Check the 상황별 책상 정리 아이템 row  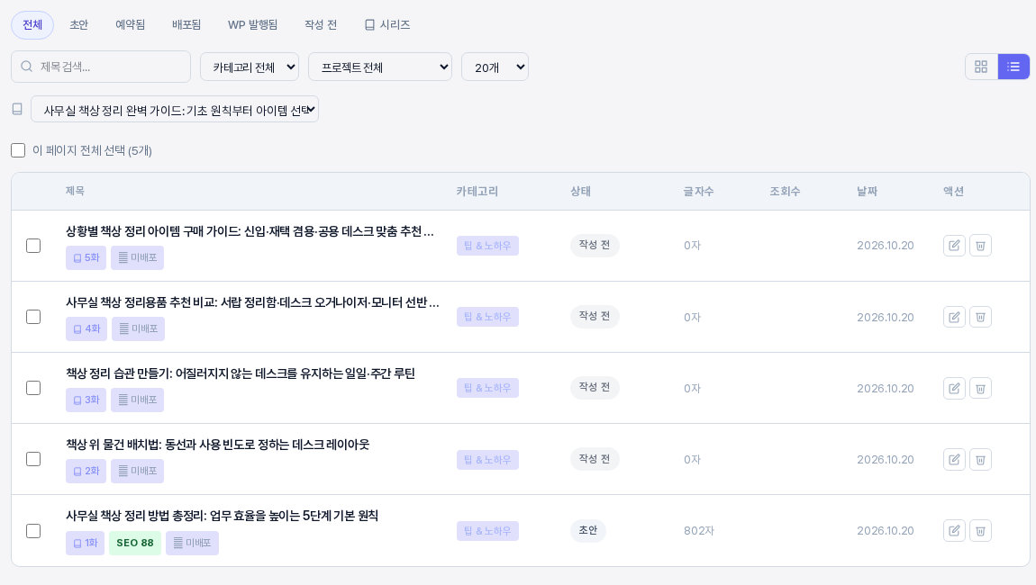click(x=33, y=246)
